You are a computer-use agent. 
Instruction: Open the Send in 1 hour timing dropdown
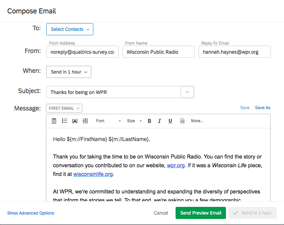pos(68,72)
